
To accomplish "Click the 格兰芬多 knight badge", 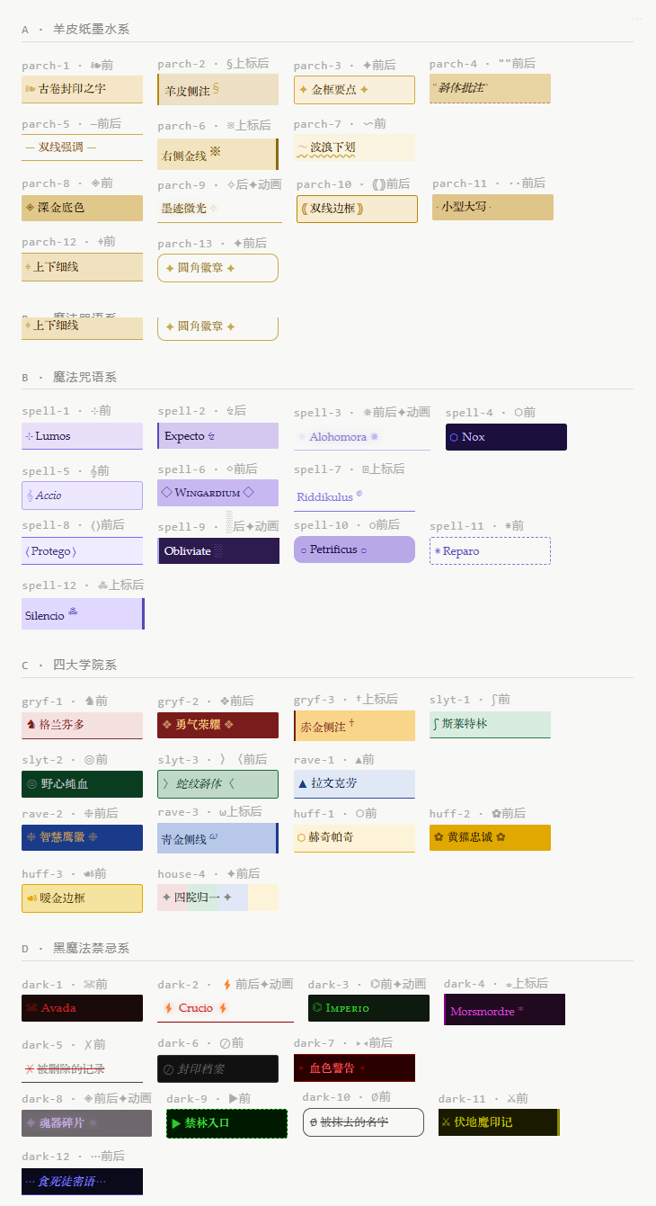I will pos(82,725).
